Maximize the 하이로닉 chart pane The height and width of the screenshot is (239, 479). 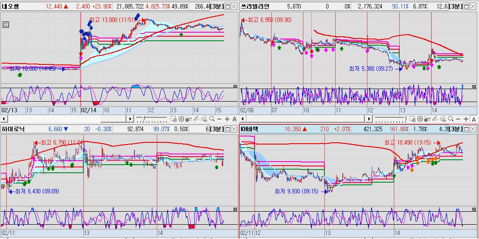click(228, 129)
